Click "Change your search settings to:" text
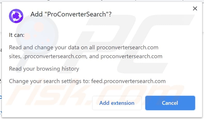The height and width of the screenshot is (119, 204). click(x=49, y=81)
